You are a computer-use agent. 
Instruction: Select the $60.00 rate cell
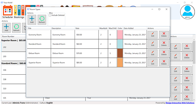pos(87,44)
